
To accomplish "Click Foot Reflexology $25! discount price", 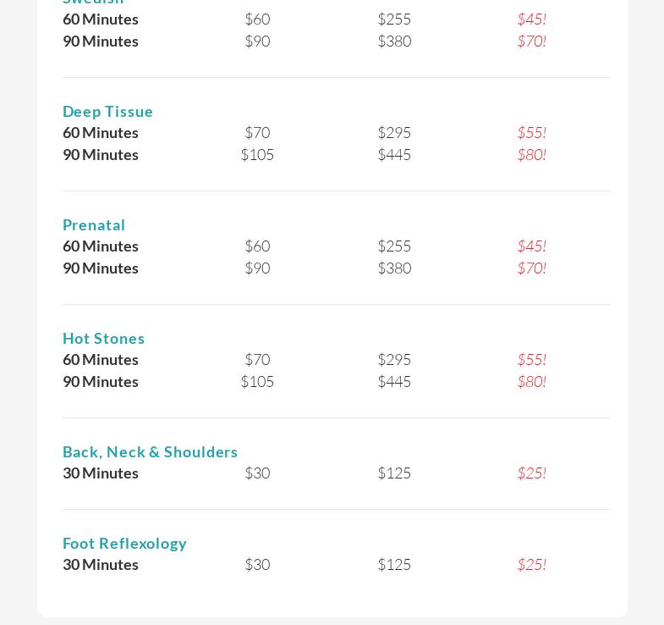I will point(531,564).
